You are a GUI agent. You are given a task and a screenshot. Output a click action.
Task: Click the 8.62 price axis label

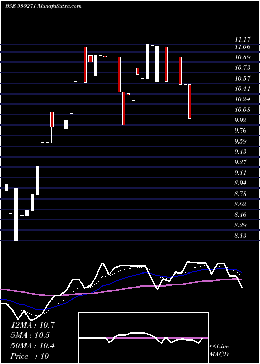click(x=240, y=204)
